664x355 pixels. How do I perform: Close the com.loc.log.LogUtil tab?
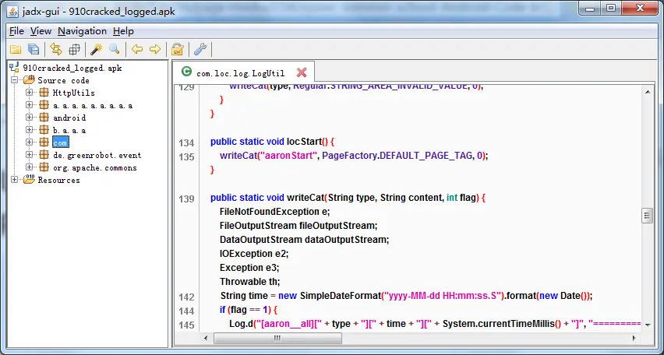click(x=302, y=72)
